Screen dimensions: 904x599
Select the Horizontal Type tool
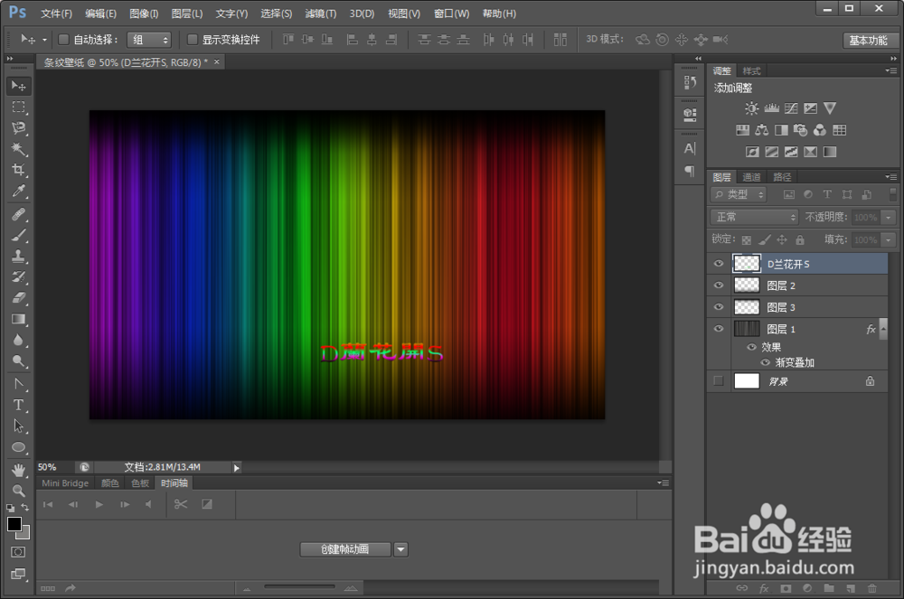[18, 405]
